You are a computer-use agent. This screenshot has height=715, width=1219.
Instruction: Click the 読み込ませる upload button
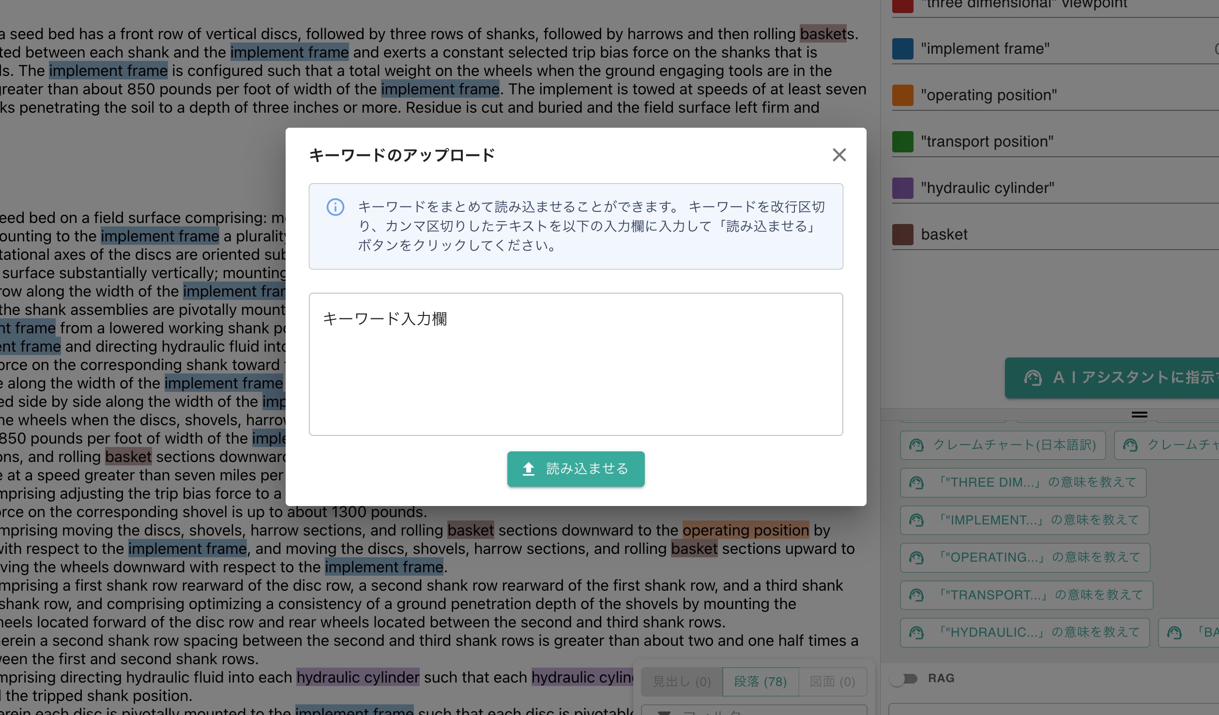pyautogui.click(x=576, y=469)
